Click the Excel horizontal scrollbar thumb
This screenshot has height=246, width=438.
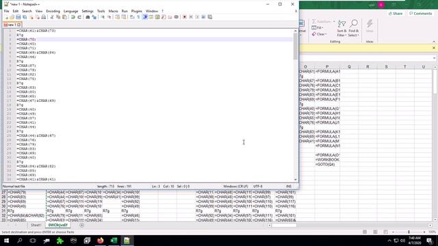tap(284, 225)
